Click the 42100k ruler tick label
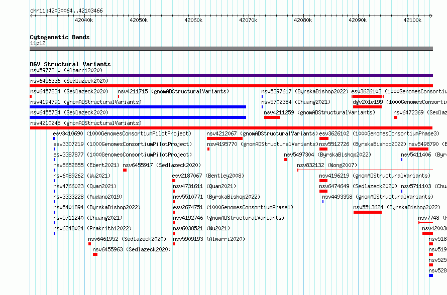447x295 pixels. pos(412,20)
